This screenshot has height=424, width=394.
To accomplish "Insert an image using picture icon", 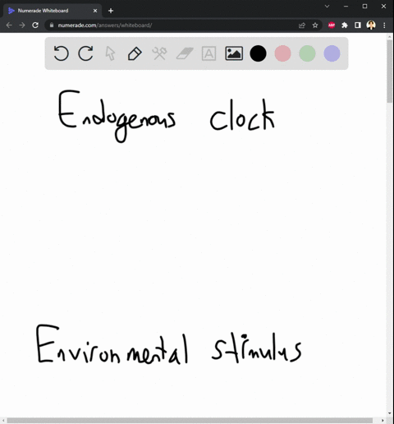I will point(234,53).
